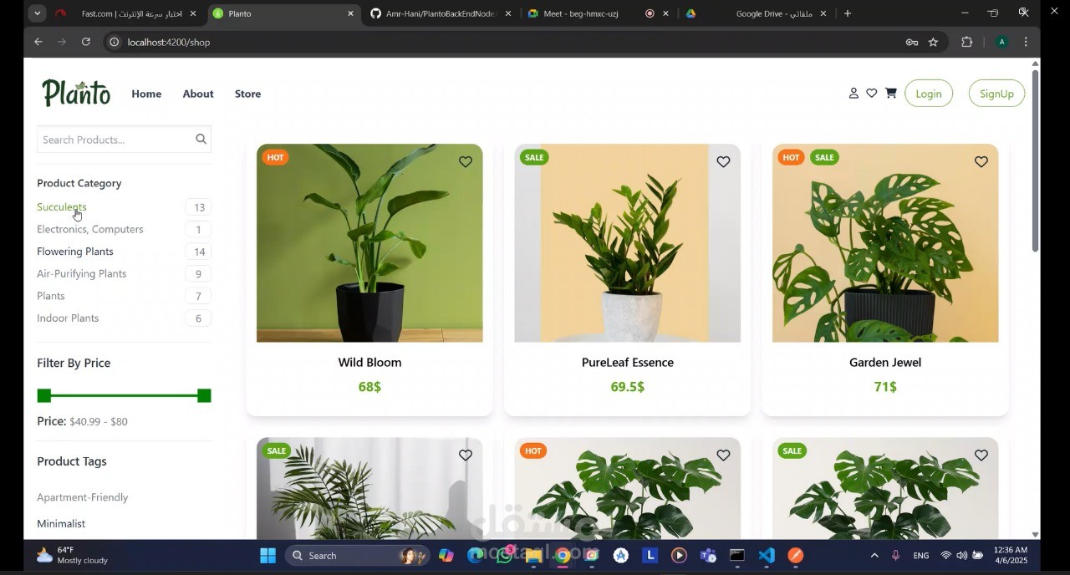Add PureLeaf Essence to wishlist

[723, 162]
